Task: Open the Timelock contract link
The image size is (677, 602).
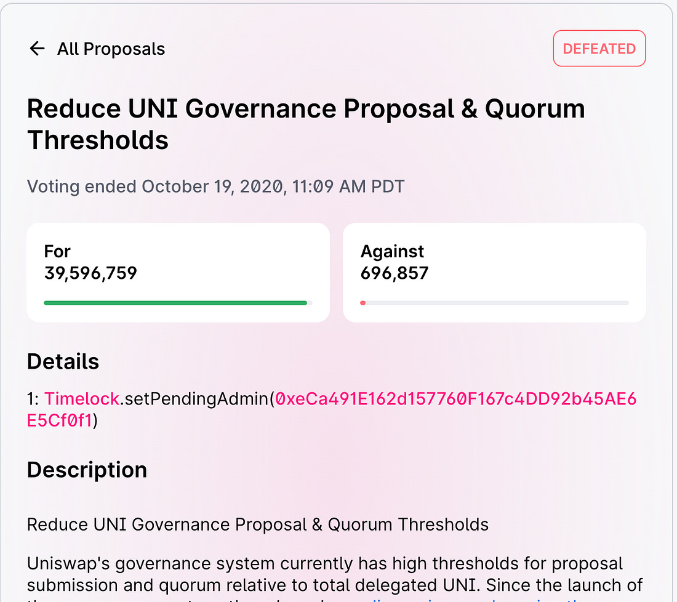Action: pyautogui.click(x=82, y=399)
